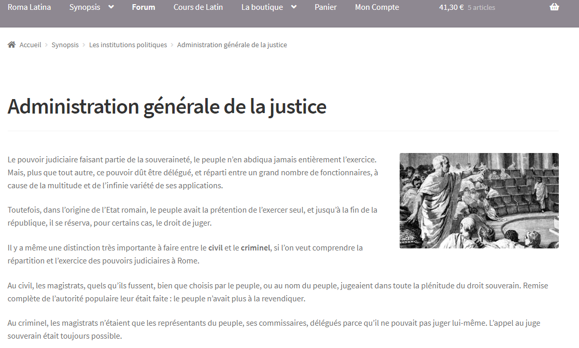The image size is (579, 348).
Task: Click the Synopsis menu label
Action: point(85,7)
